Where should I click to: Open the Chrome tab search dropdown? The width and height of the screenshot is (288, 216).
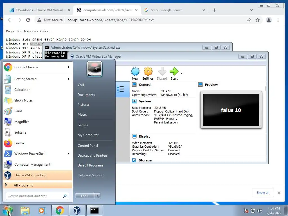[x=251, y=10]
